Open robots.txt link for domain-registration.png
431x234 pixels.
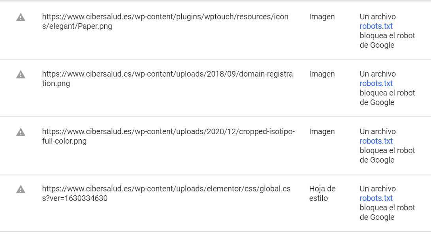(x=376, y=83)
